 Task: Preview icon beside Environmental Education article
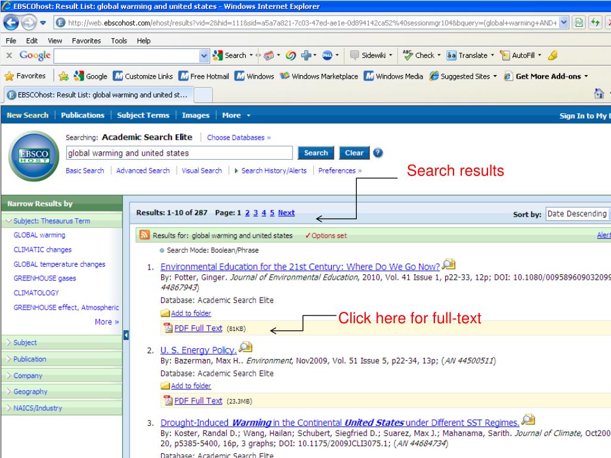pos(449,264)
